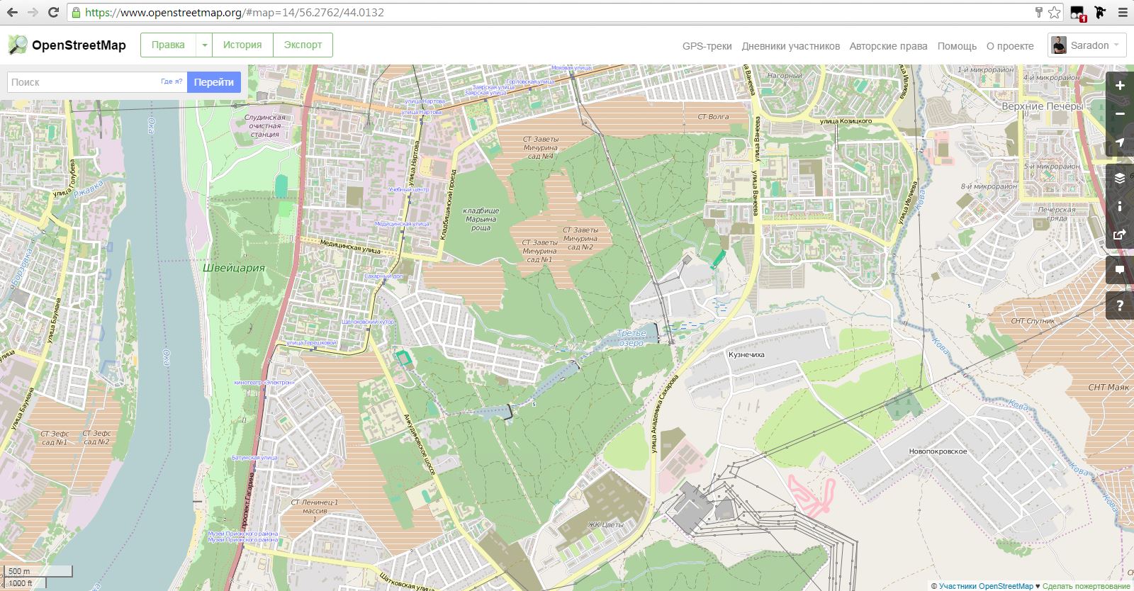The width and height of the screenshot is (1134, 591).
Task: Open the map key info panel
Action: tap(1120, 206)
